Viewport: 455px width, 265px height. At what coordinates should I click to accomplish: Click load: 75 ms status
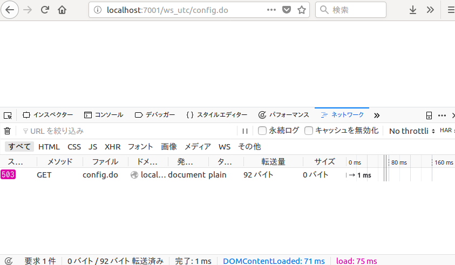click(356, 261)
